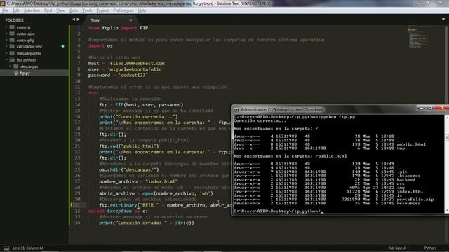Image resolution: width=449 pixels, height=252 pixels.
Task: Click line number 34 in gutter
Action: pos(77,223)
